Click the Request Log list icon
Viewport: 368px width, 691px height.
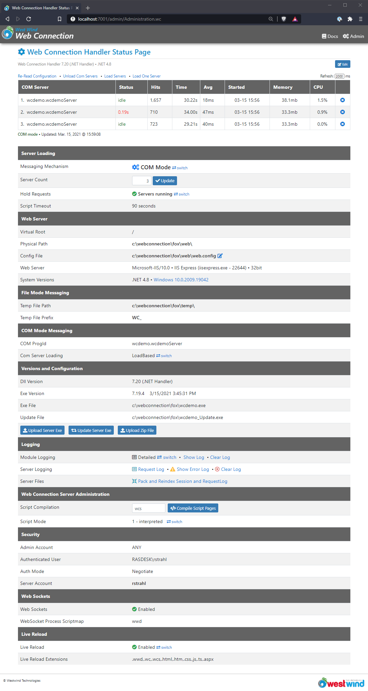[x=134, y=469]
